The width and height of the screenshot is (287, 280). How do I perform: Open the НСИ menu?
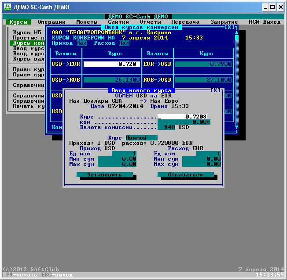tap(254, 22)
